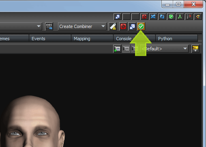
Task: Open the Create Combiner dropdown
Action: pyautogui.click(x=82, y=26)
